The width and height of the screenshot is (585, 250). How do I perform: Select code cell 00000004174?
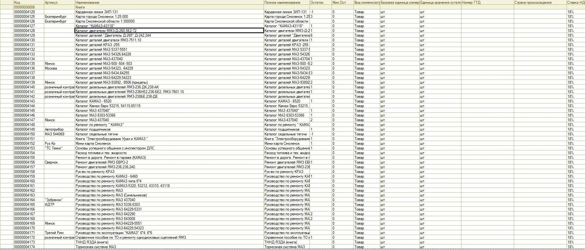coord(29,247)
